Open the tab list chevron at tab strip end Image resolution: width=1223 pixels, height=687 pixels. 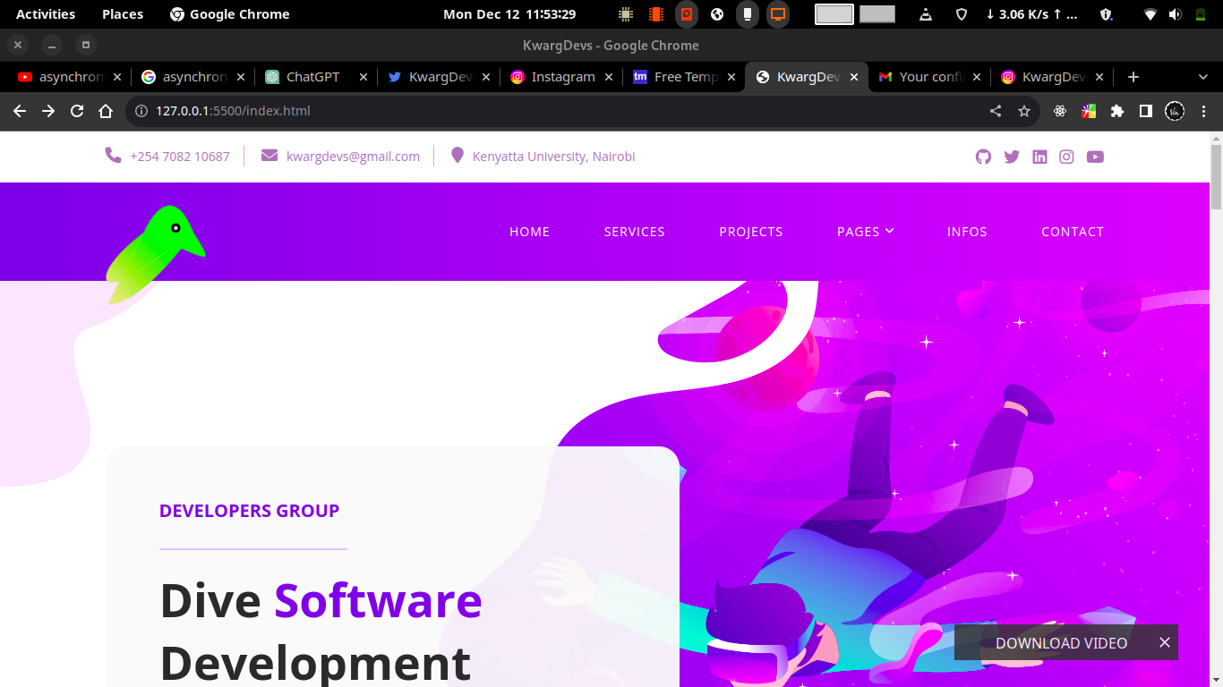tap(1202, 77)
